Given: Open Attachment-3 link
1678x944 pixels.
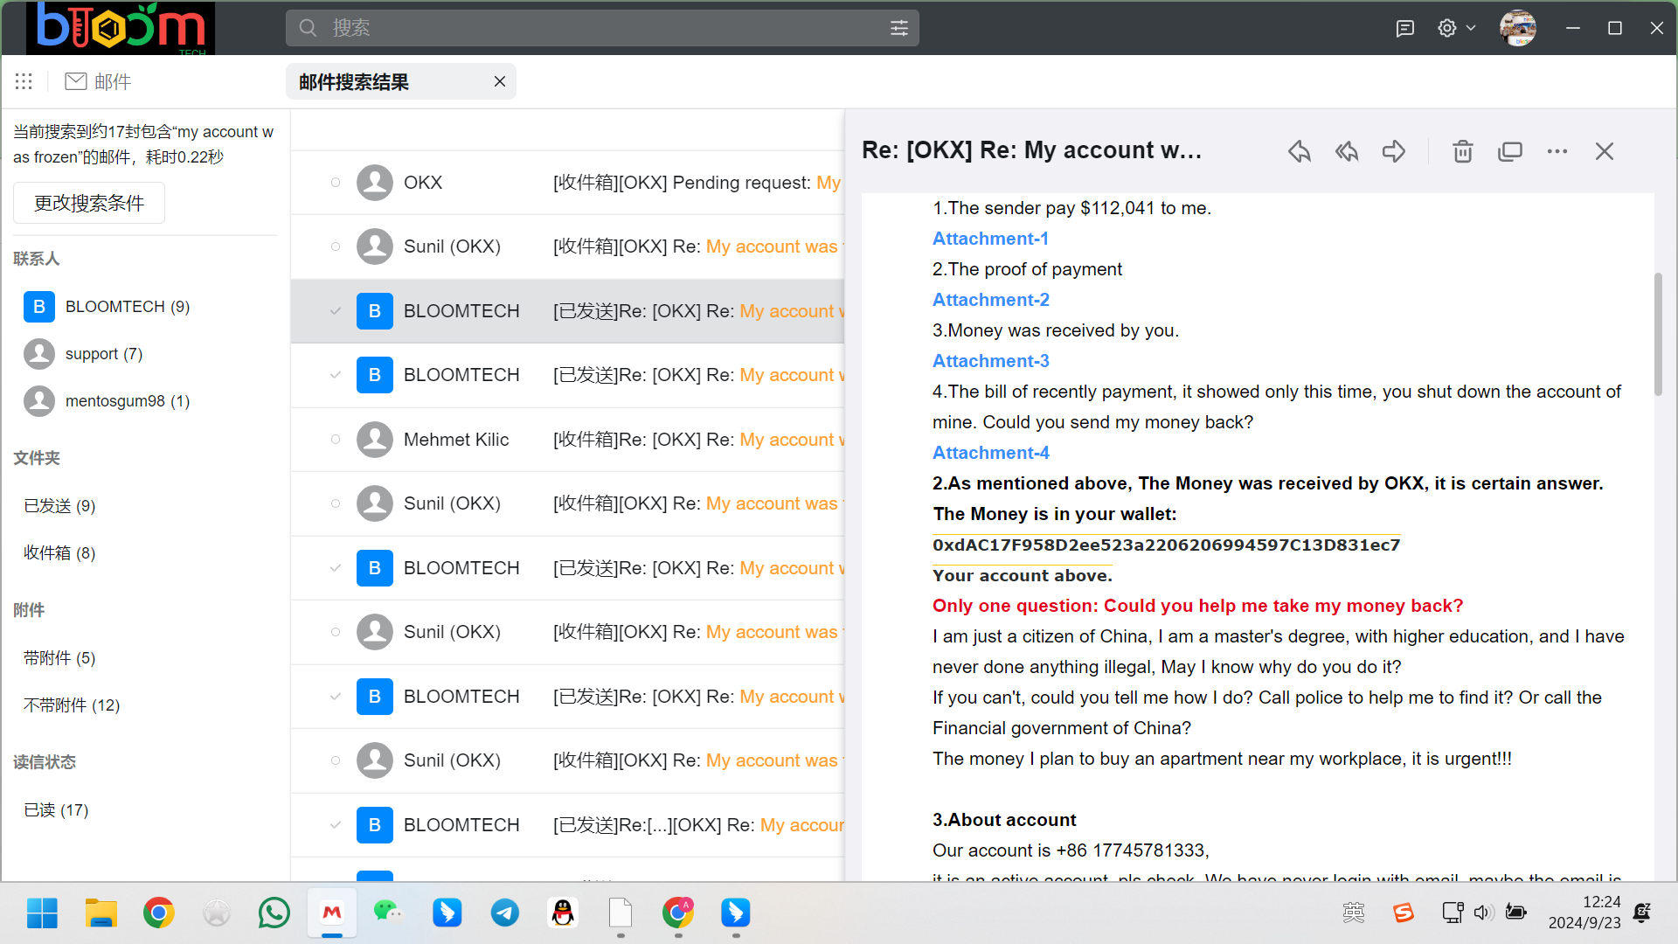Looking at the screenshot, I should click(x=991, y=361).
